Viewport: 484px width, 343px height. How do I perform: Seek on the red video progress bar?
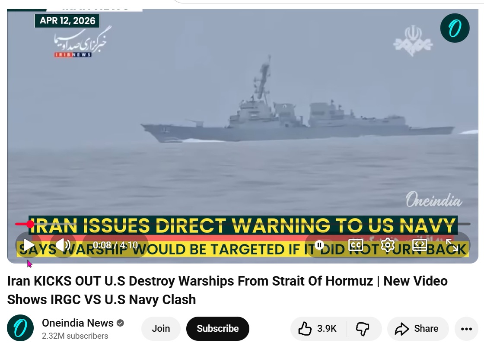point(242,224)
